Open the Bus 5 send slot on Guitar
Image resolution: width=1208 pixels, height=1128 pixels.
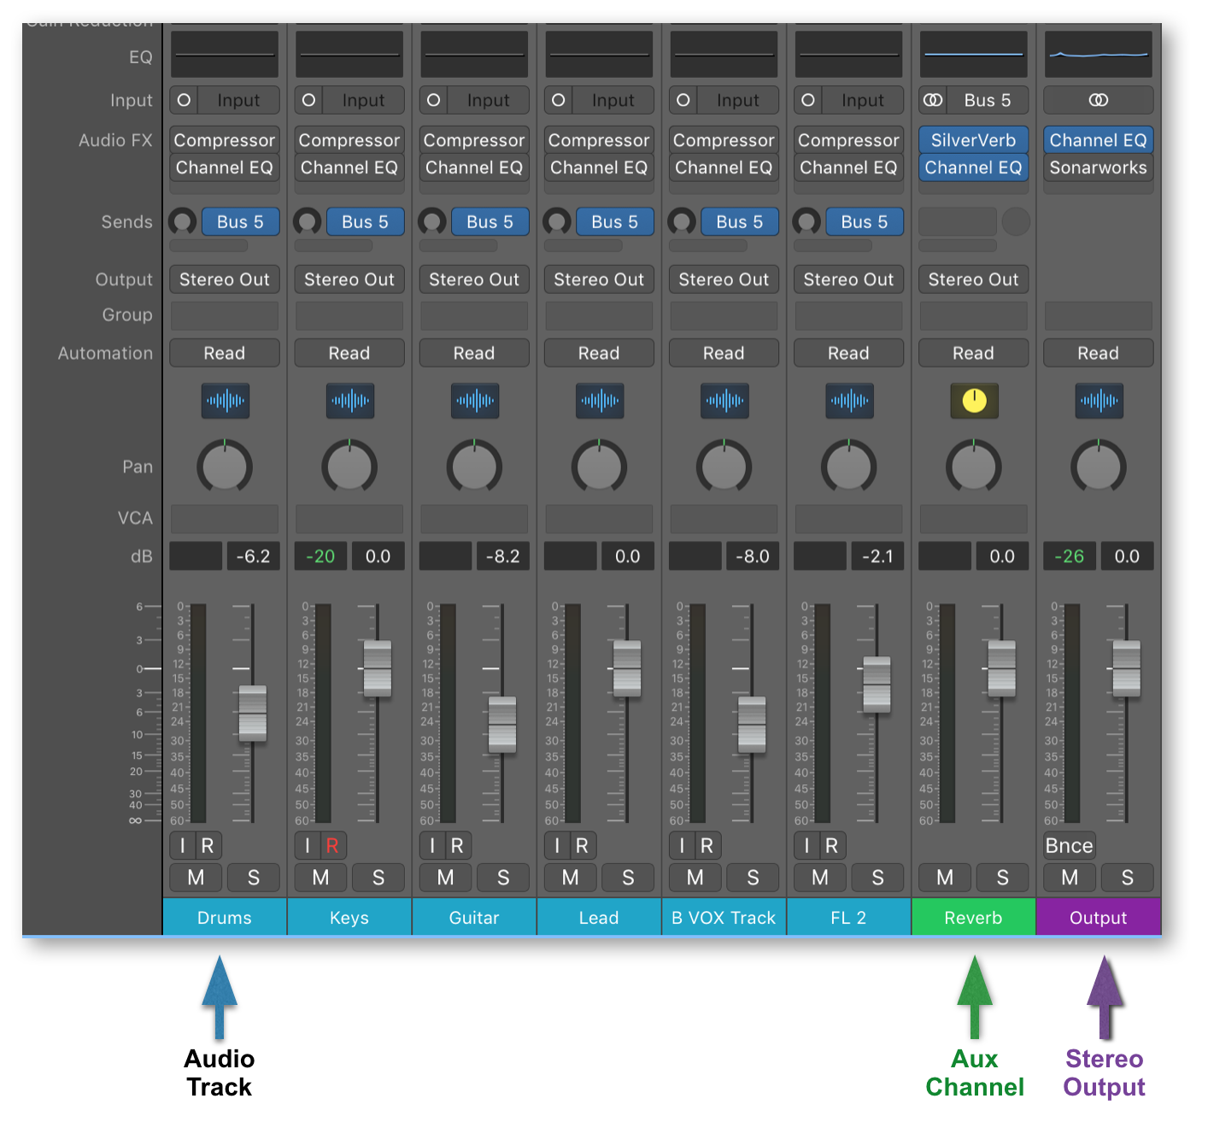pos(490,221)
